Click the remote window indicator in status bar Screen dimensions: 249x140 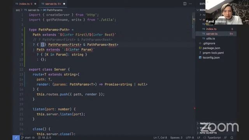[x=16, y=138]
